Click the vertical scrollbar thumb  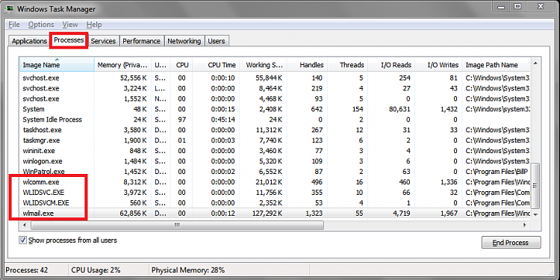535,186
